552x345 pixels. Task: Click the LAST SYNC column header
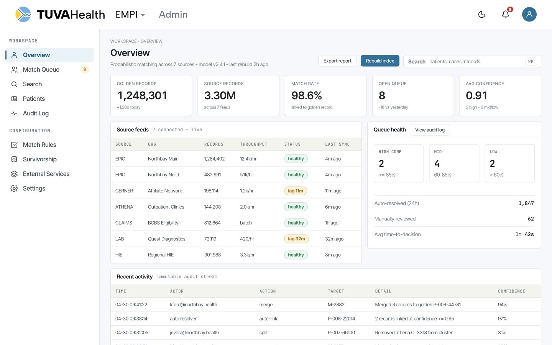(x=337, y=145)
